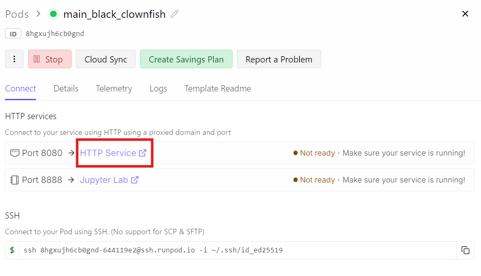Open the three-dot more options menu

coord(14,59)
